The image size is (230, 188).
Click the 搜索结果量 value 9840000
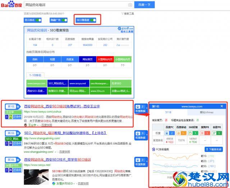tap(88, 45)
